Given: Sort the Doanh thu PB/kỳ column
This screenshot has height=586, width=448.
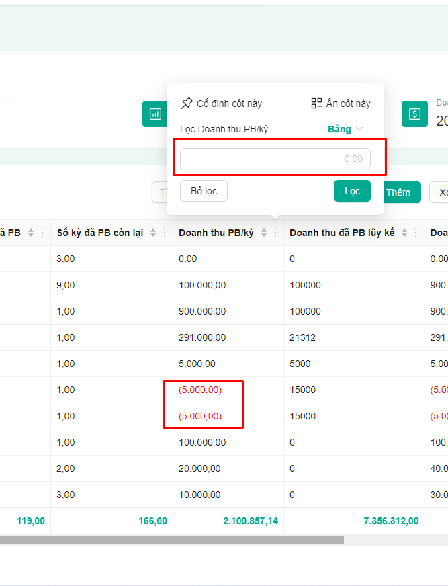Looking at the screenshot, I should pyautogui.click(x=264, y=233).
